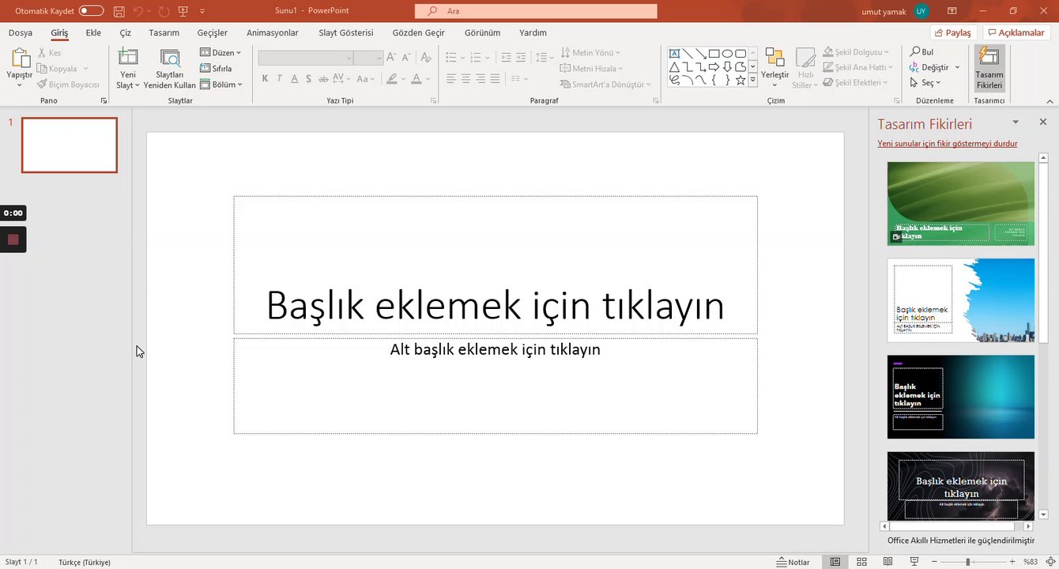Open the Tasarım ribbon tab

click(x=164, y=32)
